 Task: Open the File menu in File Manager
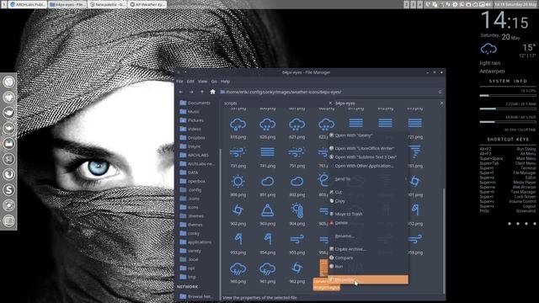coord(179,82)
